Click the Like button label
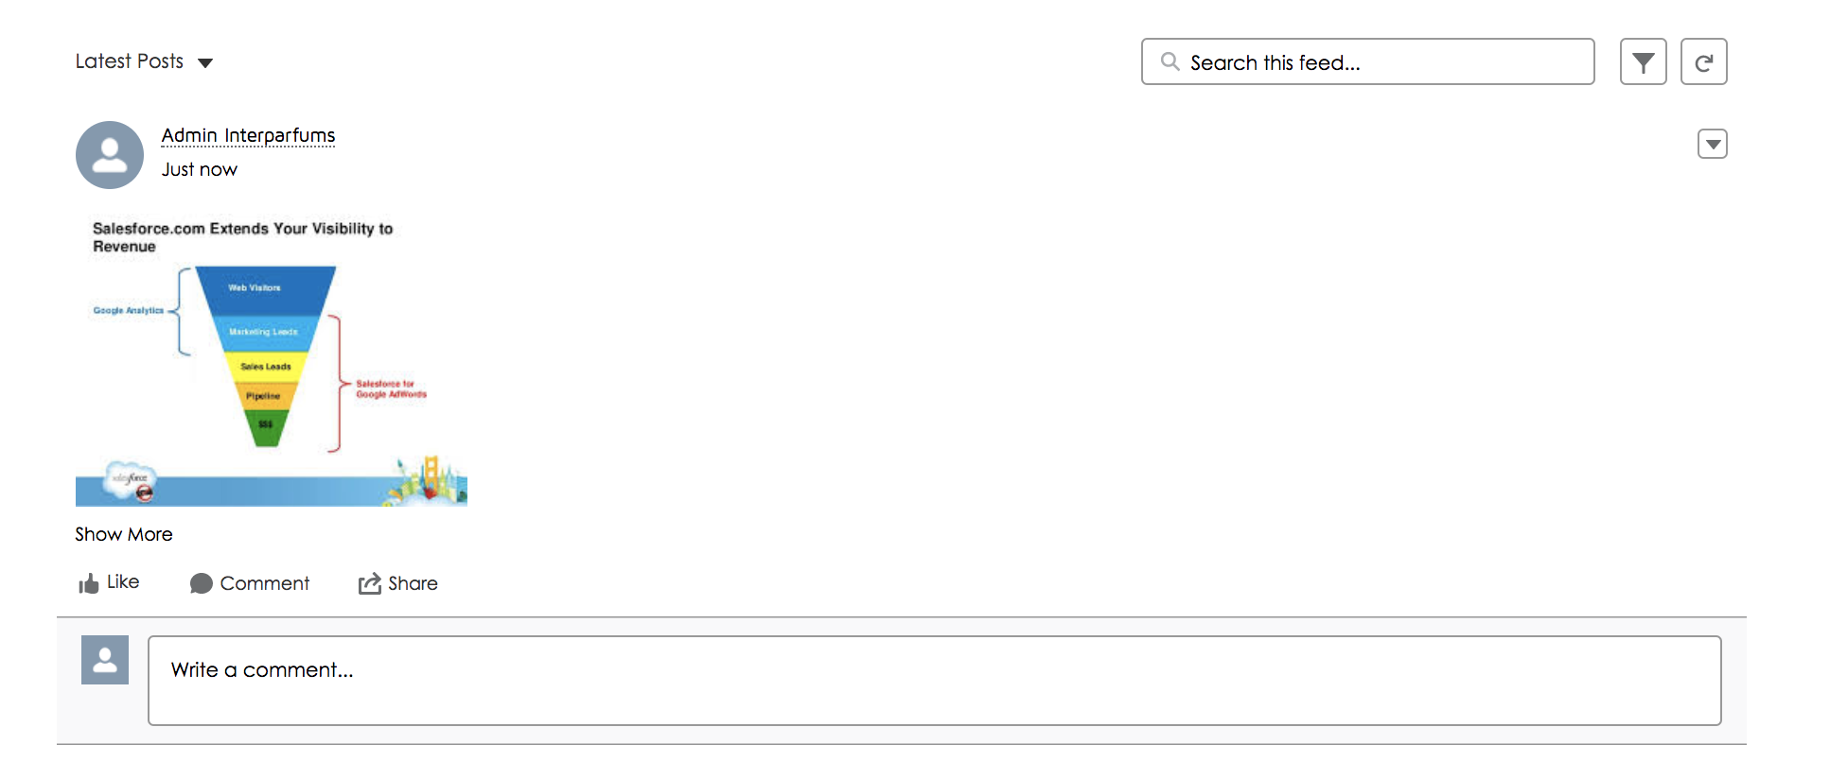The image size is (1830, 779). [x=123, y=582]
